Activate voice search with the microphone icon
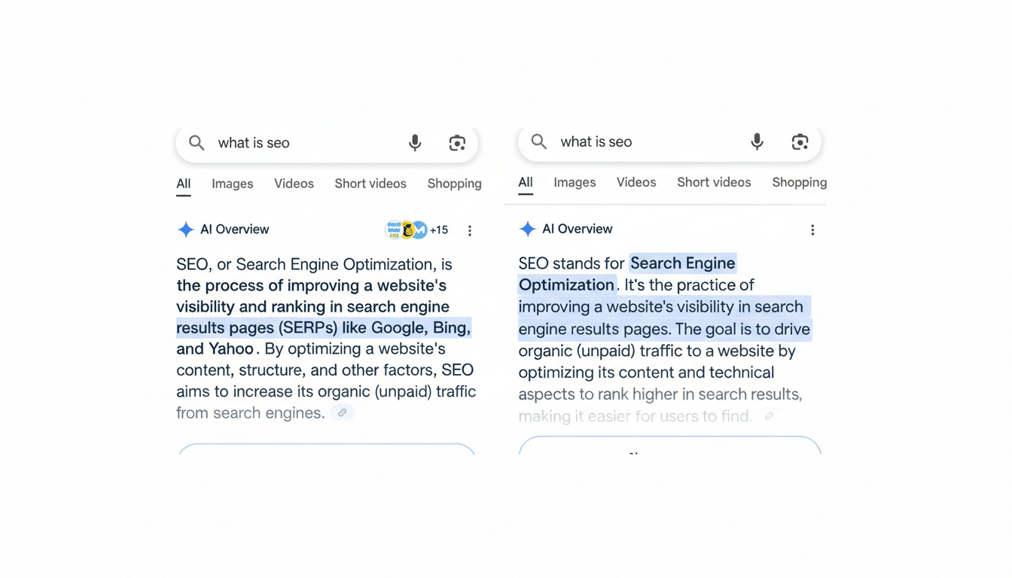This screenshot has width=1012, height=578. coord(414,142)
